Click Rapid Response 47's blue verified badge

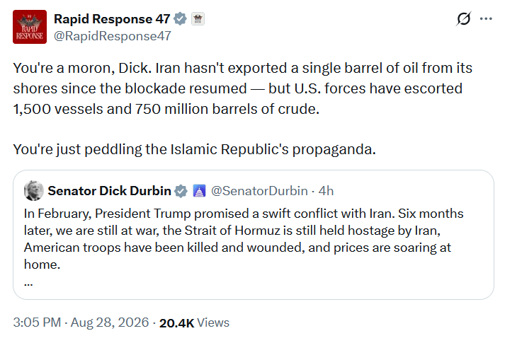180,19
